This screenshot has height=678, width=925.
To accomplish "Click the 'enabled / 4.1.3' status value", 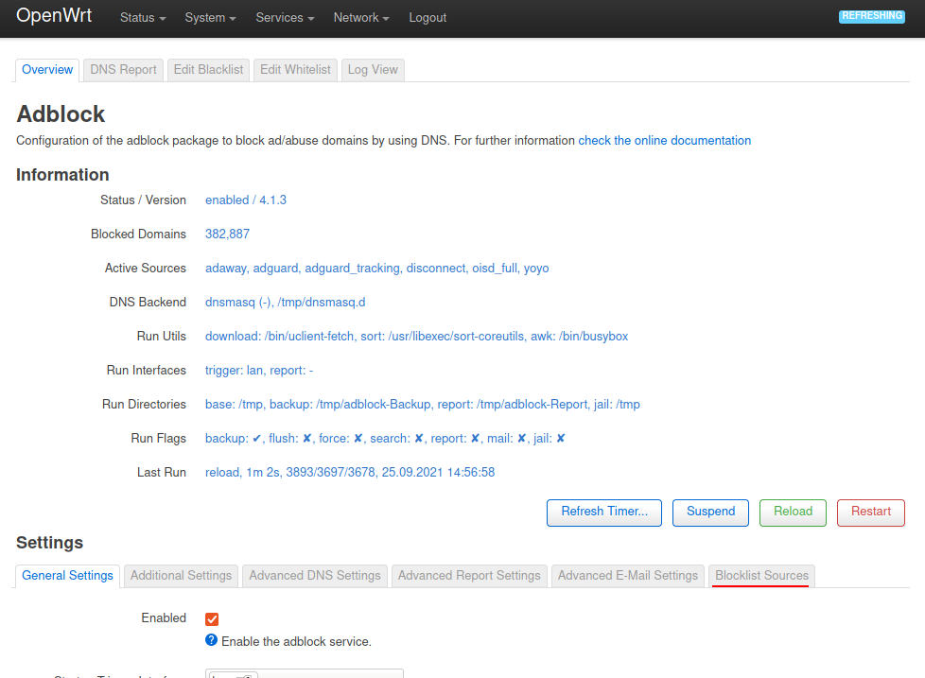I will (x=245, y=200).
